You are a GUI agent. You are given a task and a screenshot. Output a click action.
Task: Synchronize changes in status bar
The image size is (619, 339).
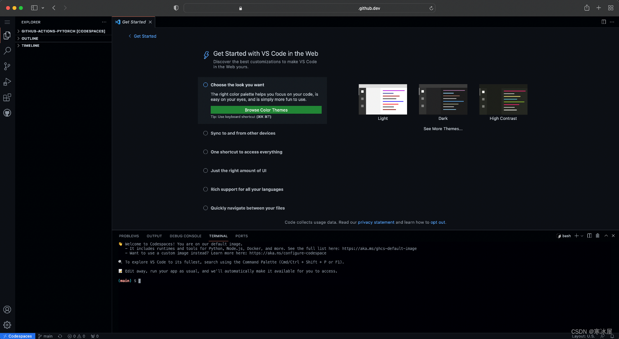60,336
